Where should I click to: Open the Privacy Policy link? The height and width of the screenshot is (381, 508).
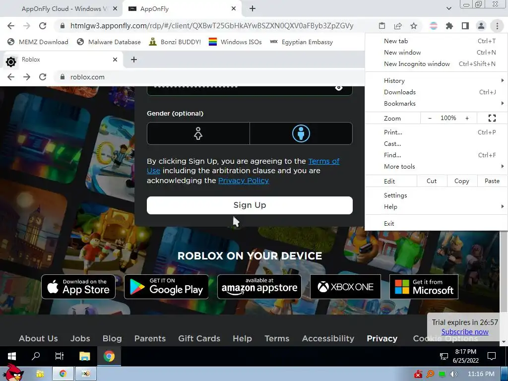click(x=243, y=181)
